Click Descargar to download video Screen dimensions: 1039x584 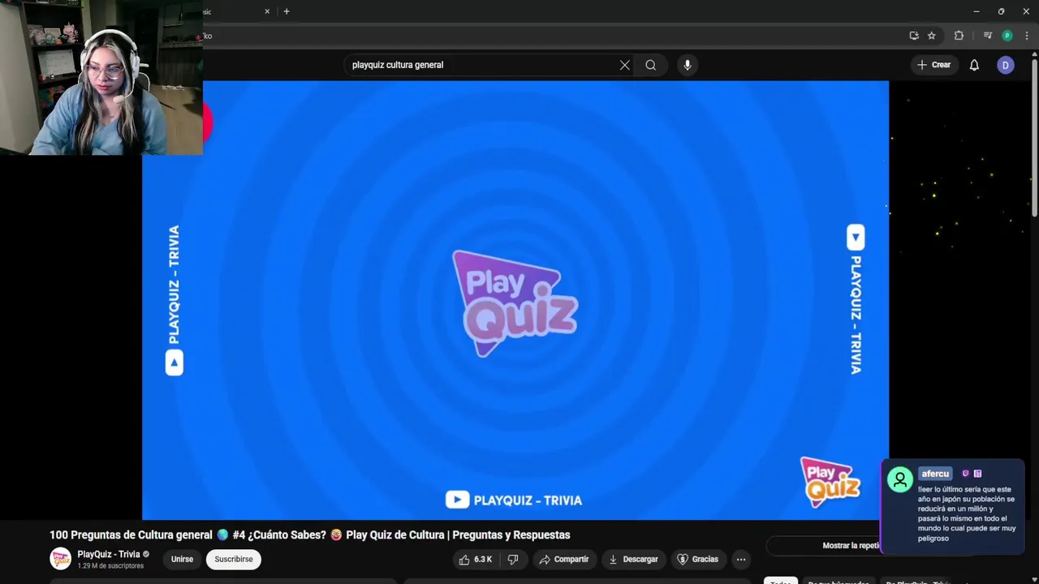[x=633, y=559]
